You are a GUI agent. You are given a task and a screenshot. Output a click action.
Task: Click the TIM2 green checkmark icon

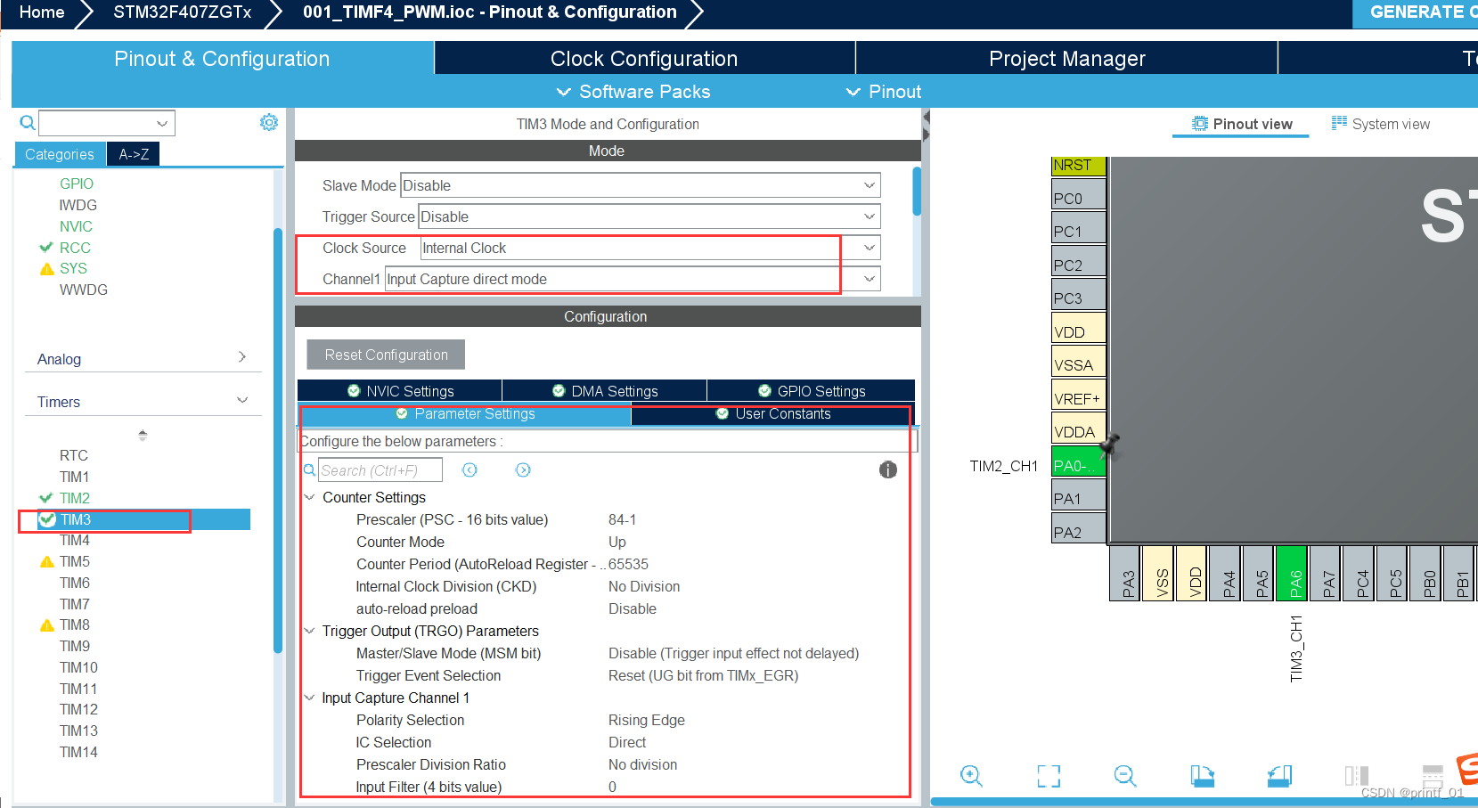tap(46, 498)
